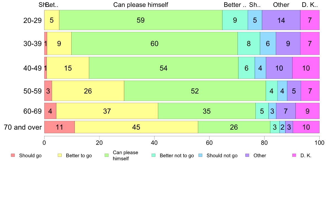Click the teal Better not to go swatch
Screen dimensions: 327x203
154,155
